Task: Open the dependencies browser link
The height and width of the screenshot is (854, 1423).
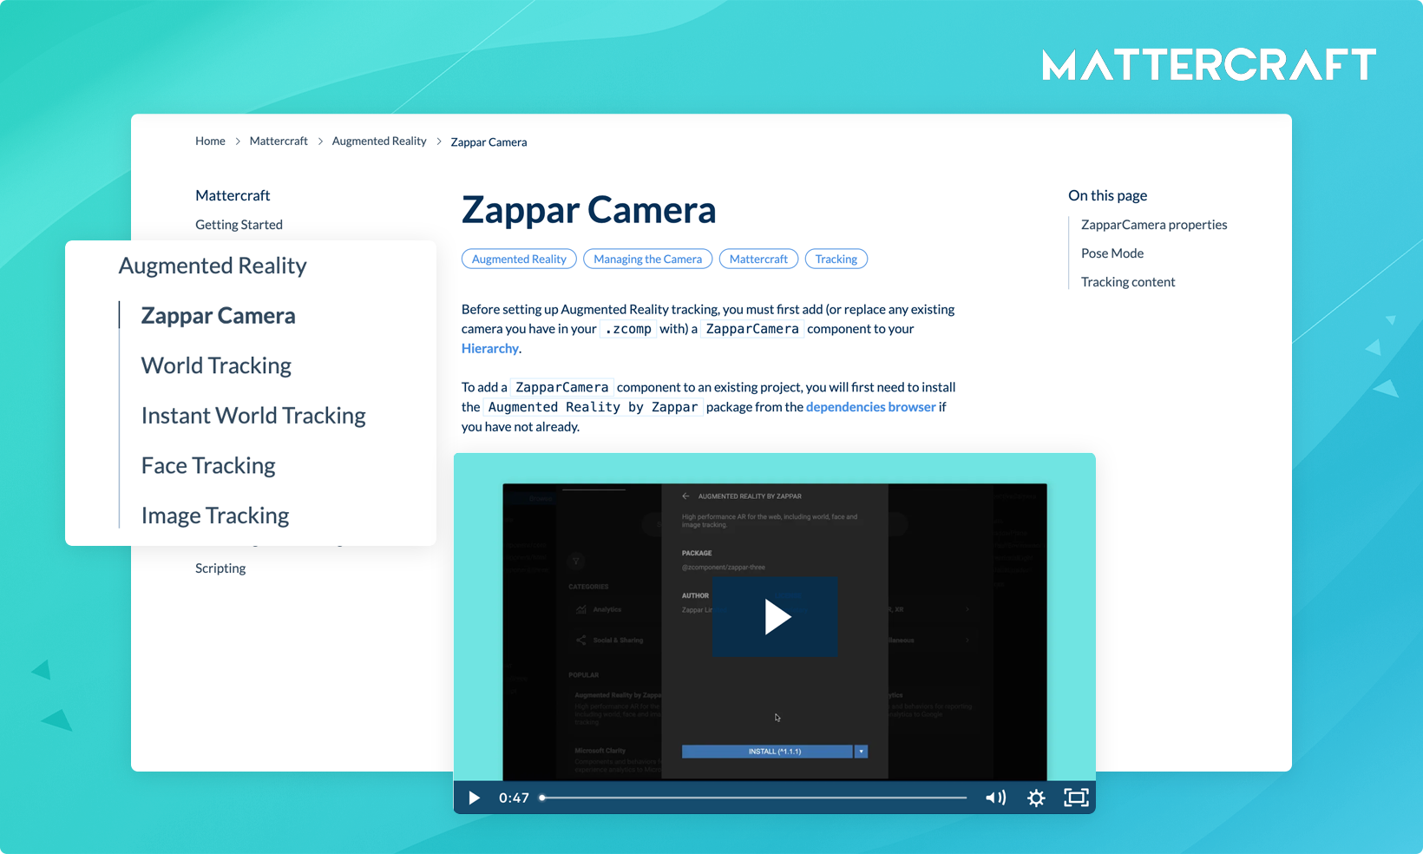Action: point(871,406)
